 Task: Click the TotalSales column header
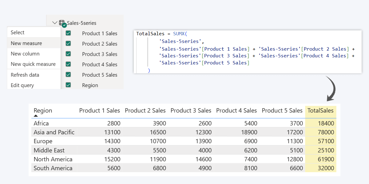point(320,111)
